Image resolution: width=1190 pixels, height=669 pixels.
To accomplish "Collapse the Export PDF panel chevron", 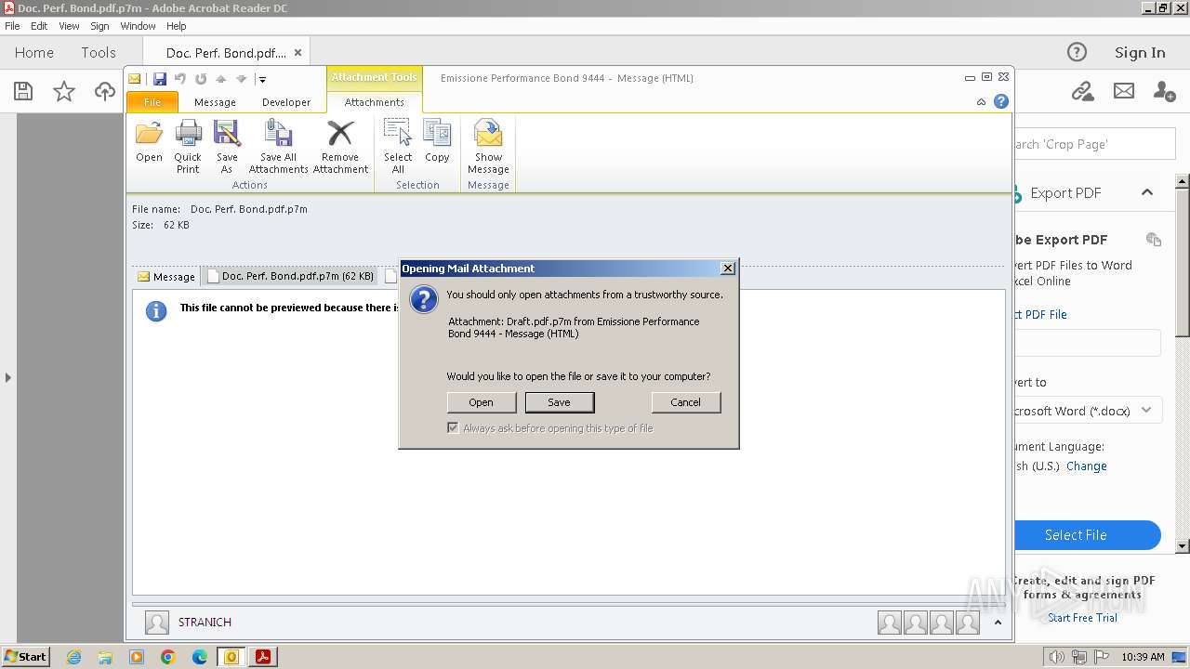I will 1147,192.
